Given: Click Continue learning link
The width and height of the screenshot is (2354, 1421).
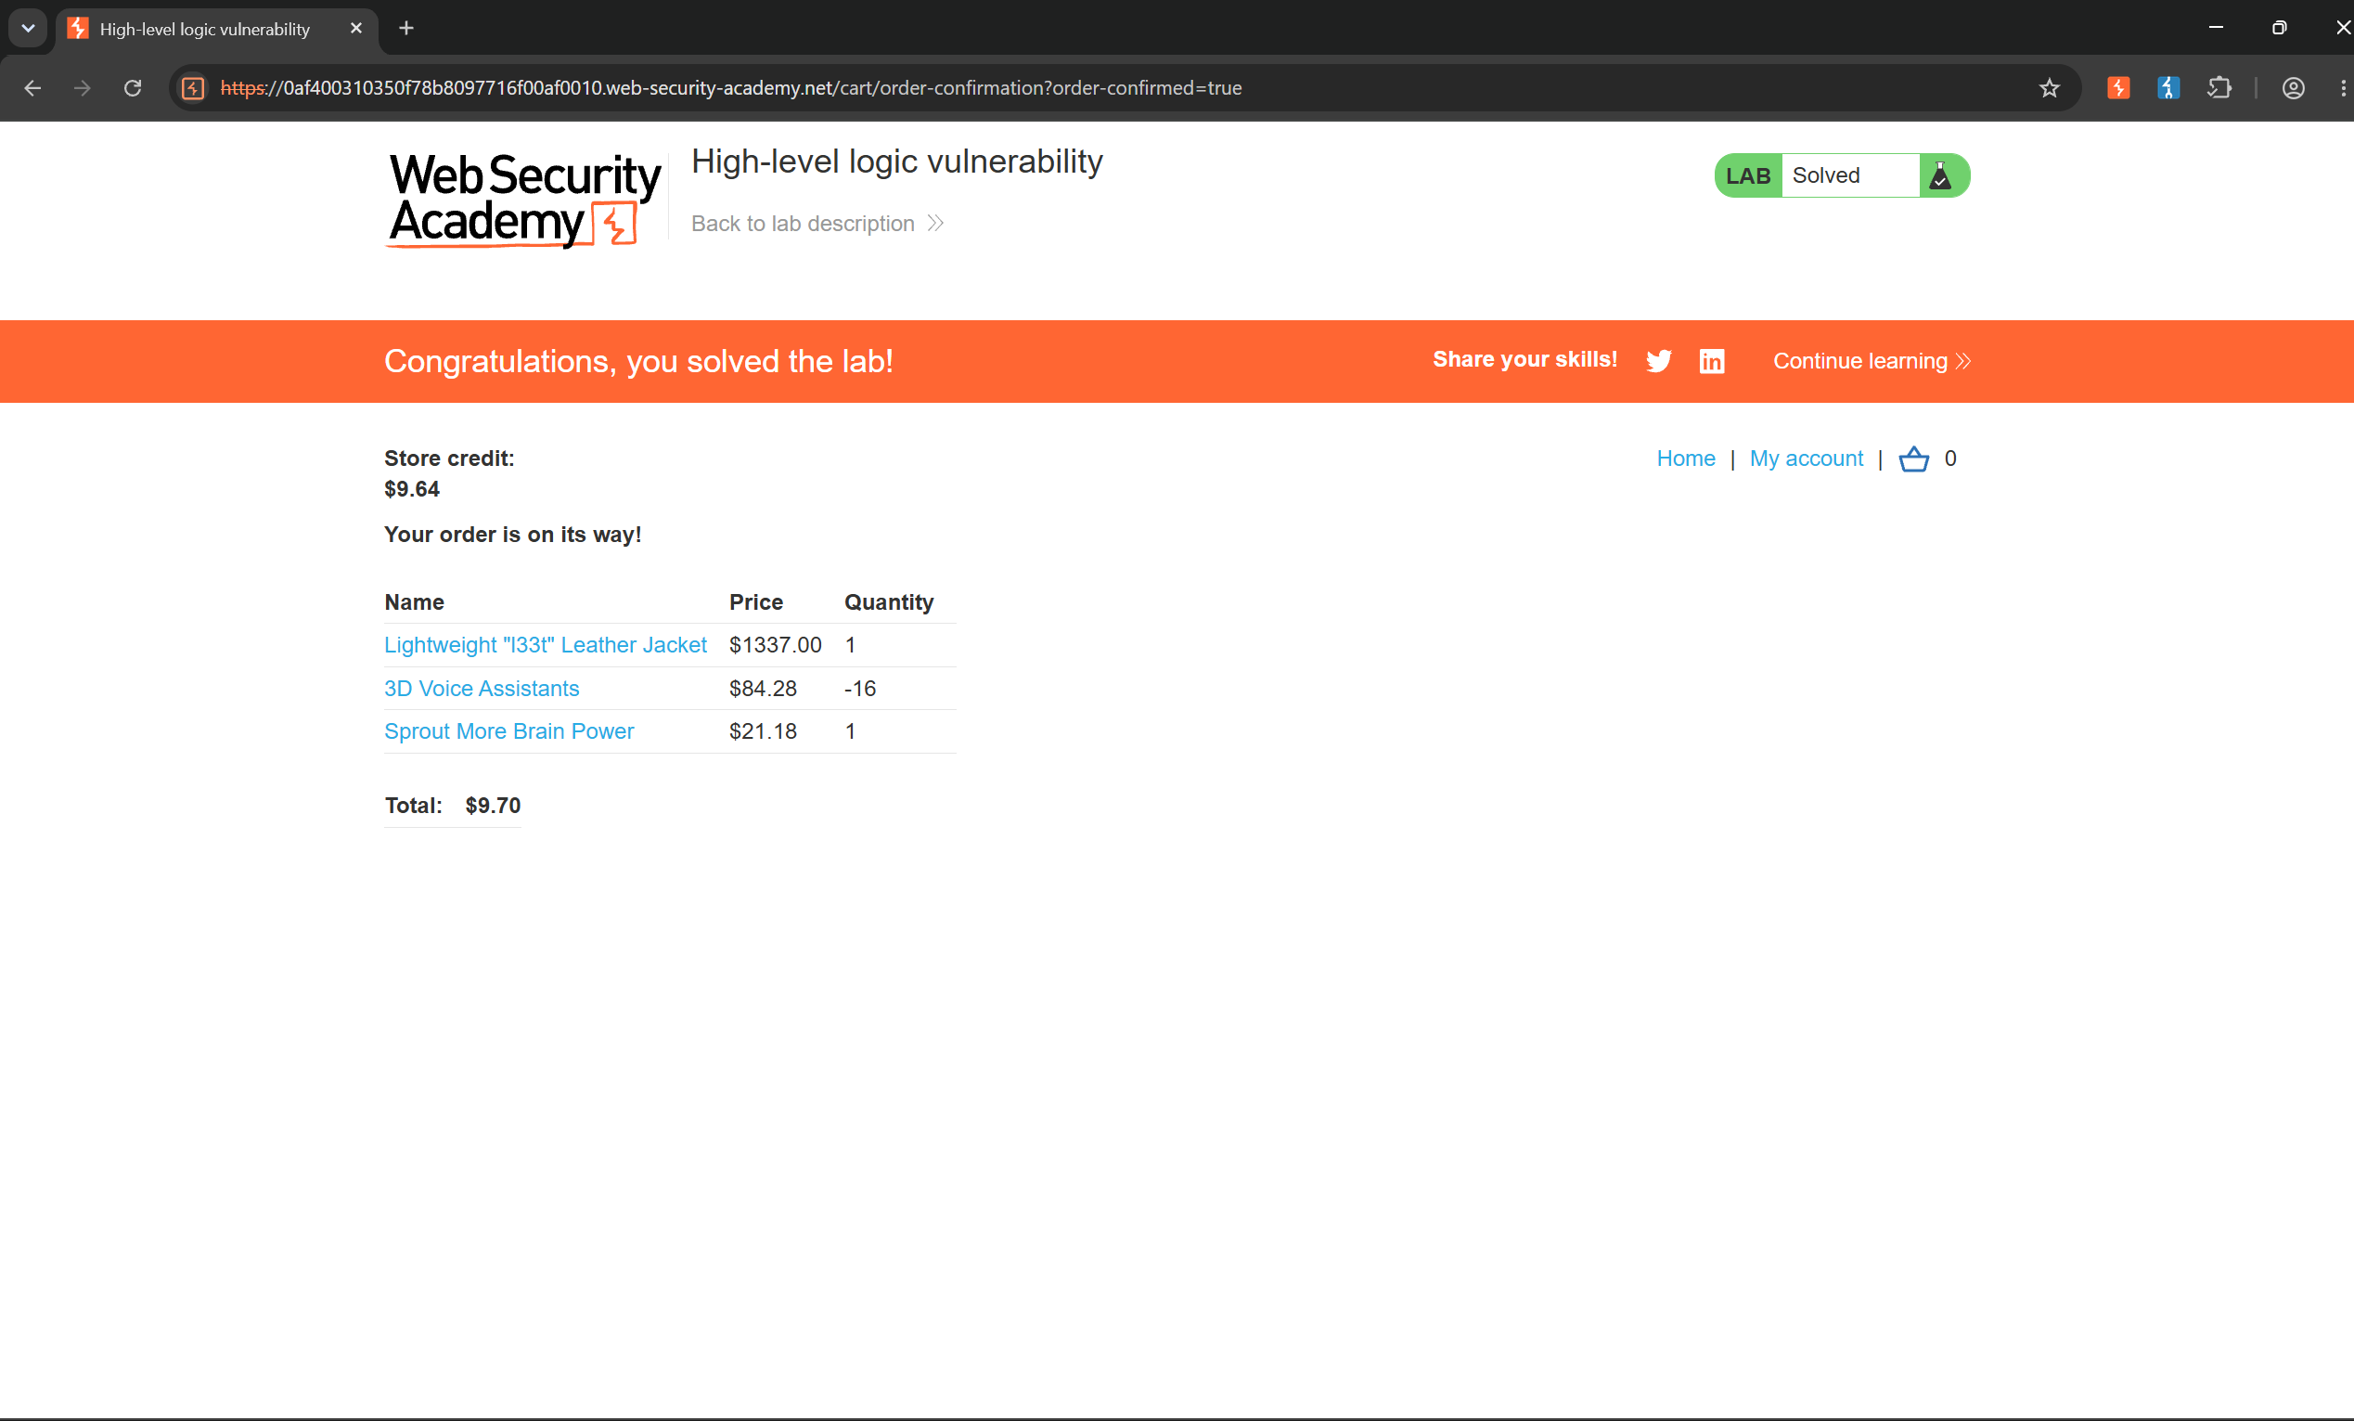Looking at the screenshot, I should [1872, 361].
